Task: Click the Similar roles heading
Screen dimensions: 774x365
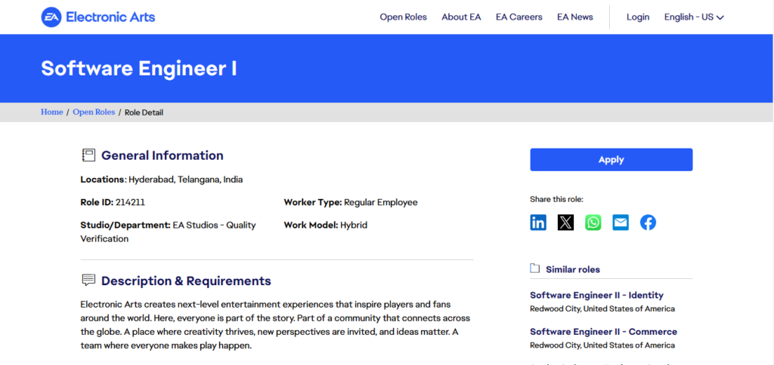Action: pos(573,269)
